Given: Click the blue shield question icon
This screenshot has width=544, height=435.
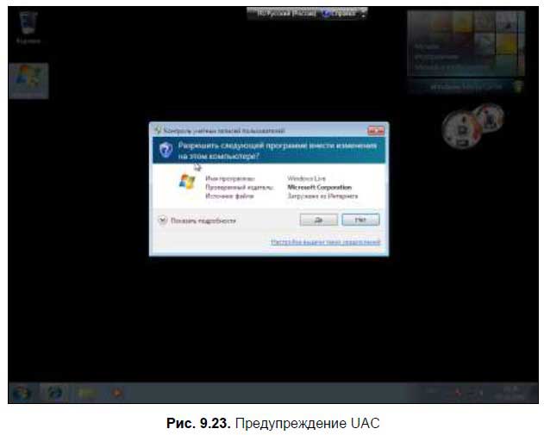Looking at the screenshot, I should coord(166,150).
